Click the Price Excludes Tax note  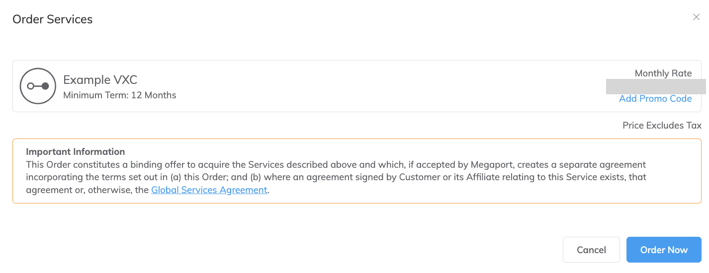pyautogui.click(x=662, y=126)
